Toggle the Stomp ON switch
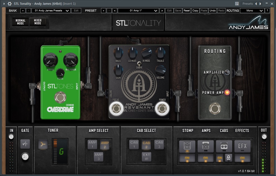Image resolution: width=276 pixels, height=176 pixels. [x=187, y=158]
